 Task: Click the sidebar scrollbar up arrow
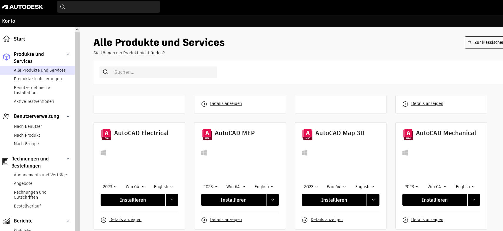click(77, 29)
